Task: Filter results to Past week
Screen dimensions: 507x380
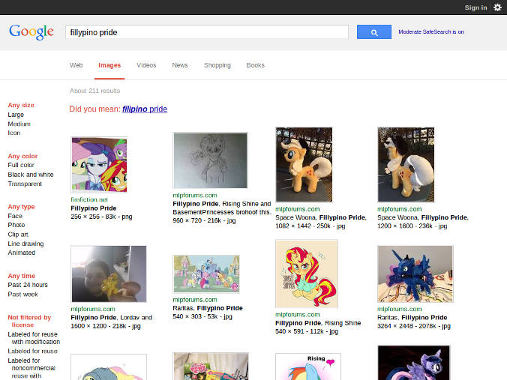Action: coord(23,295)
